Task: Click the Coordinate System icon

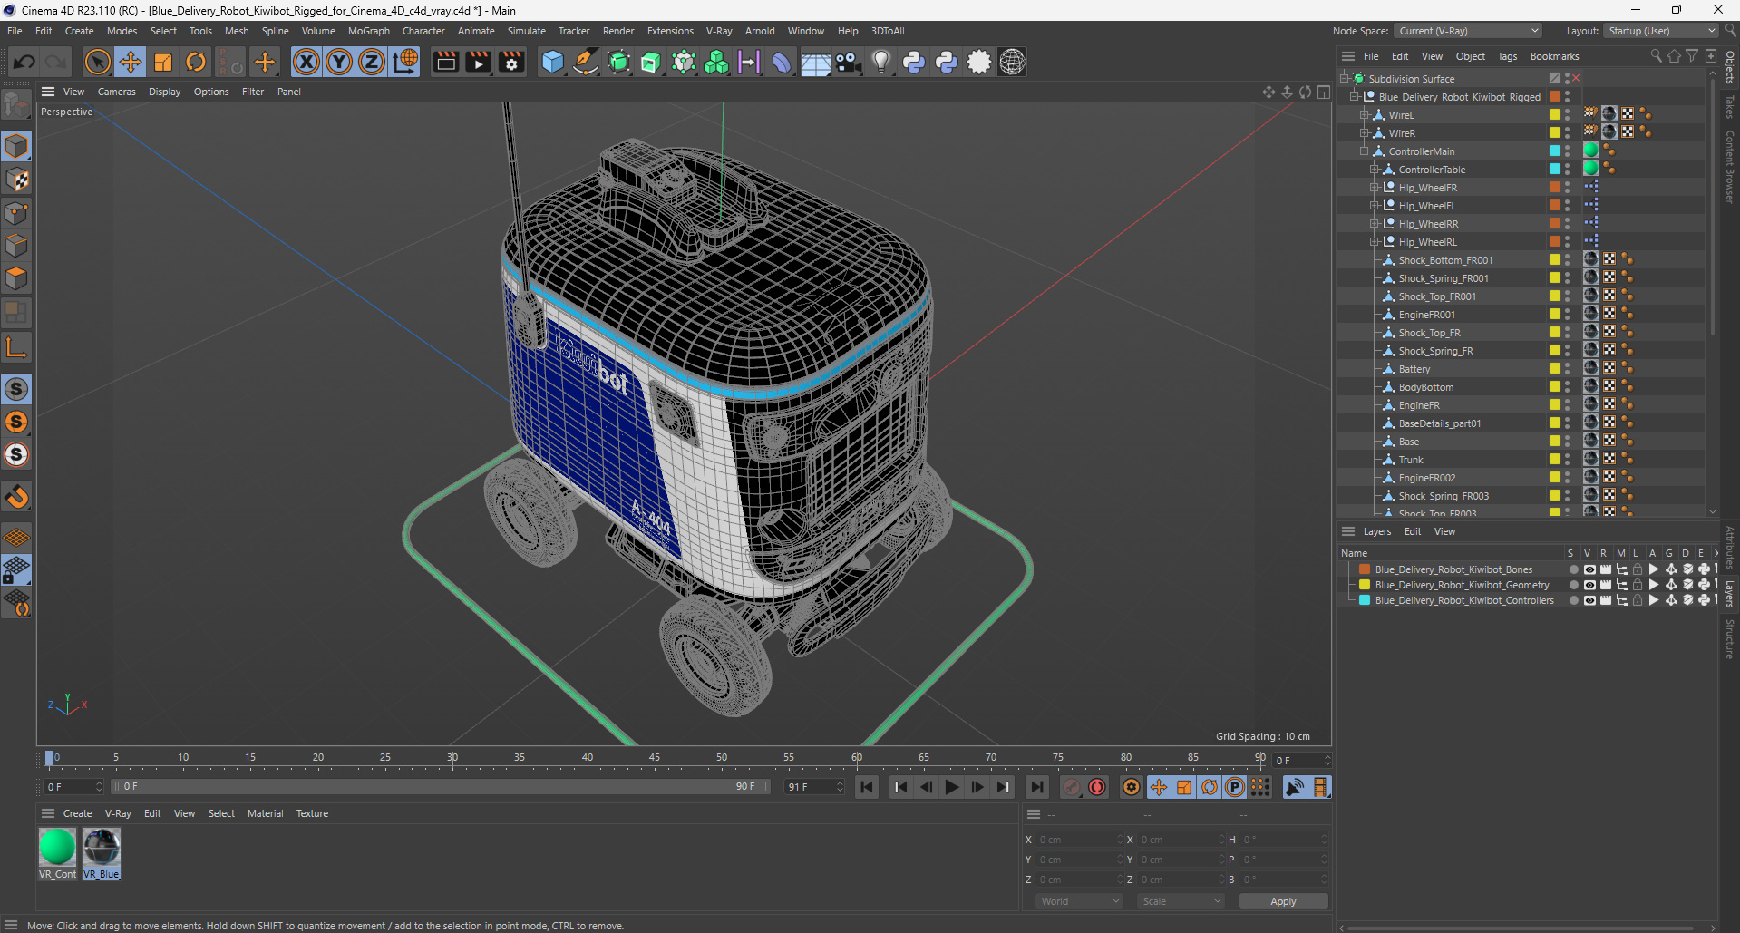Action: click(x=405, y=62)
